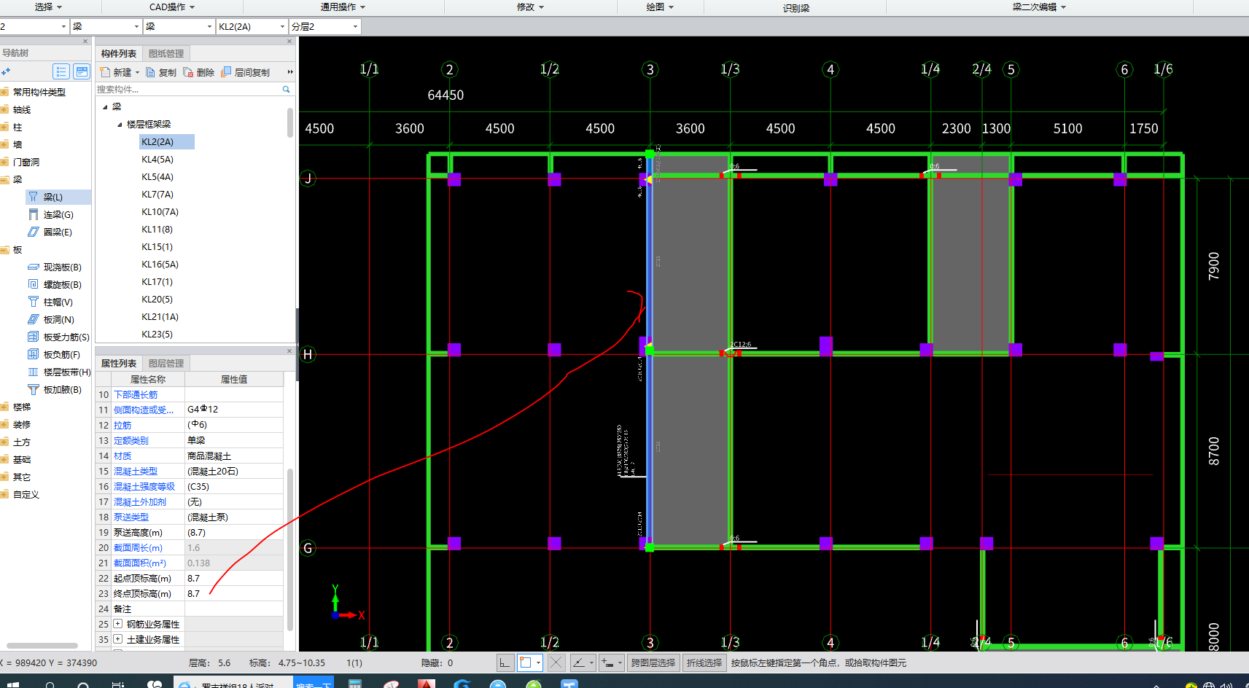1249x688 pixels.
Task: Select the 柱帽(V) column cap icon
Action: 34,302
